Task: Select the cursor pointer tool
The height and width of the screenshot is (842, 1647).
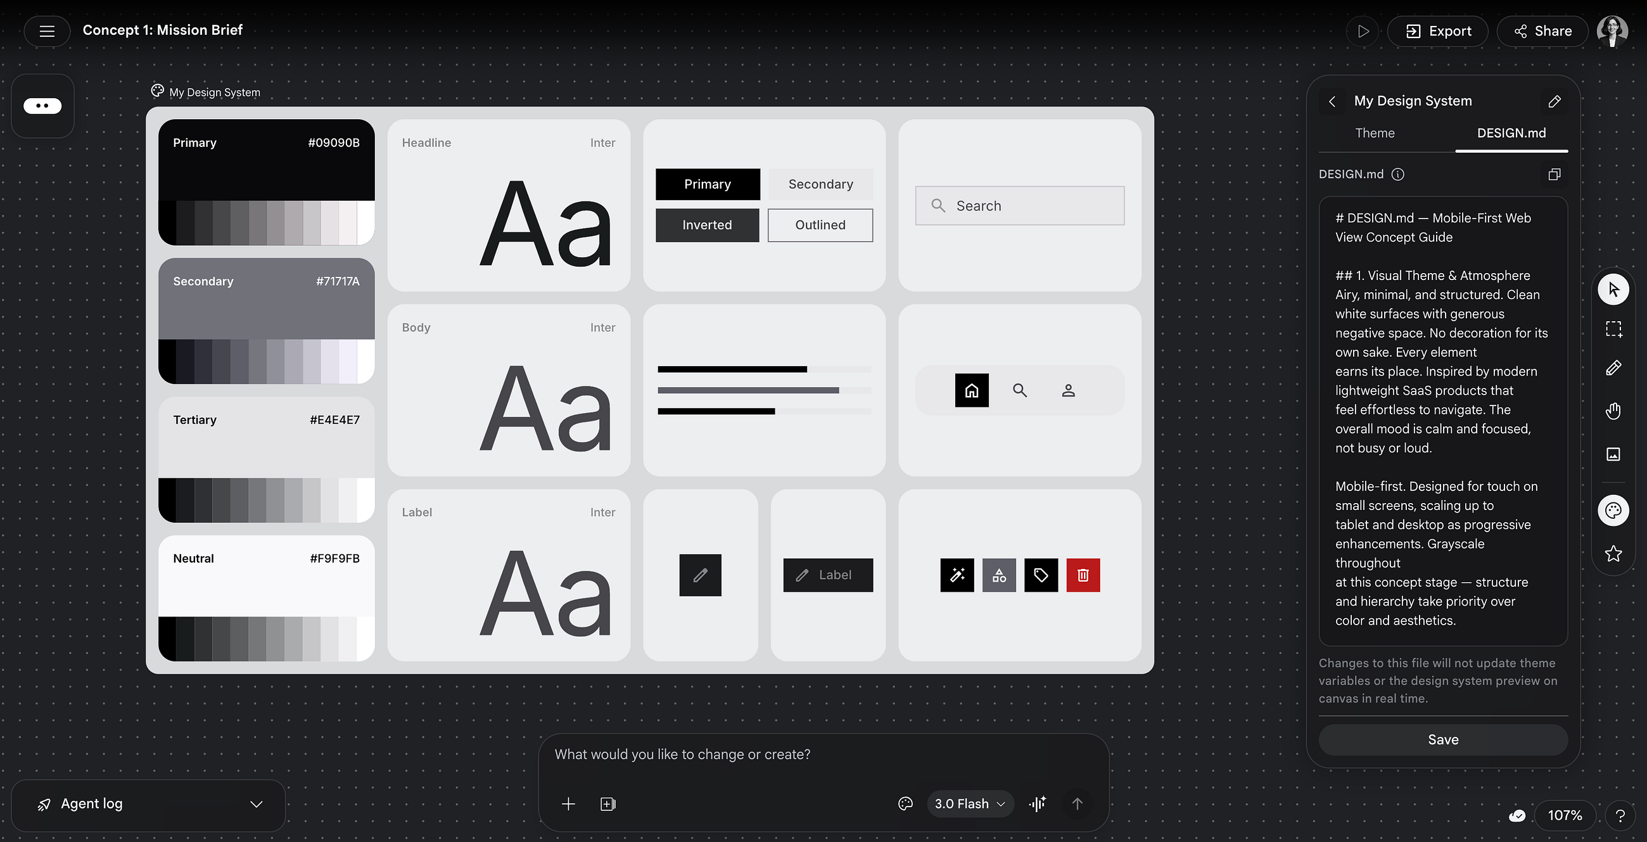Action: click(1613, 290)
